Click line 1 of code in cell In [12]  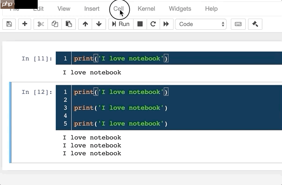(121, 92)
